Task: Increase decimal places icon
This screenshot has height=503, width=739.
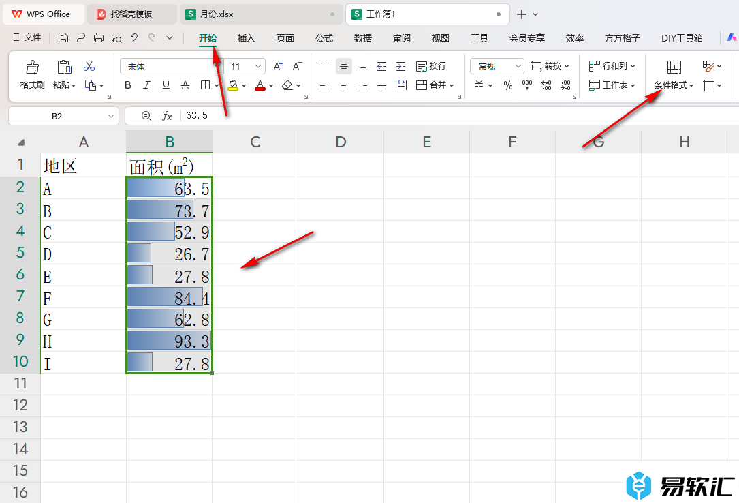Action: point(546,85)
